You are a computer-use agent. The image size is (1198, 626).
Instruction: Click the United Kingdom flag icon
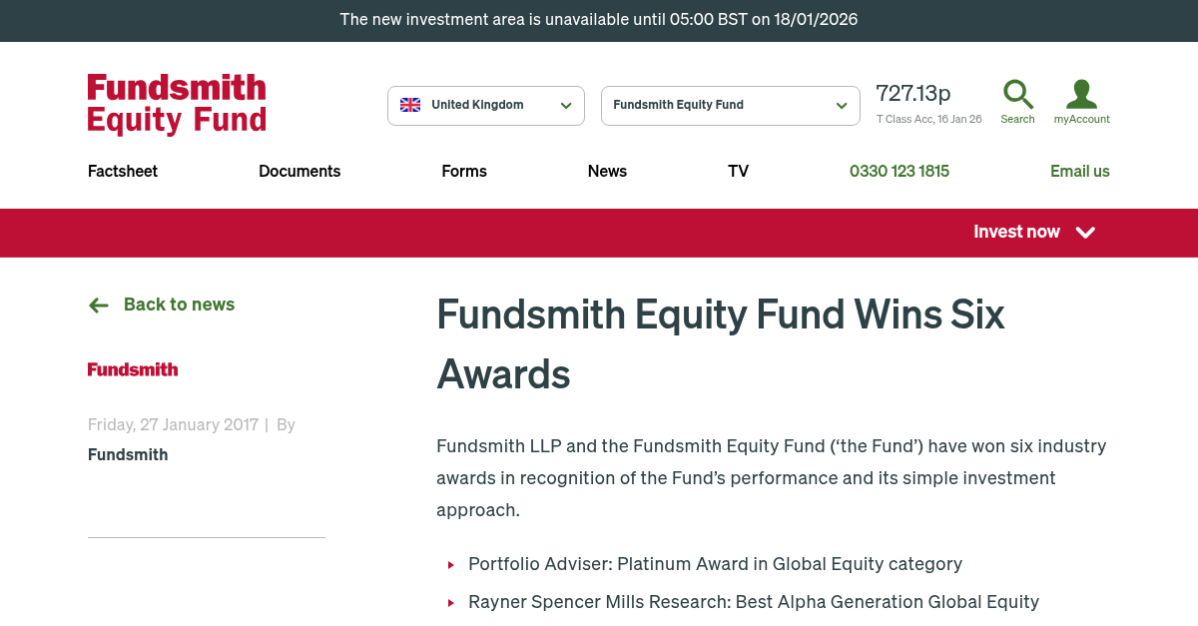tap(409, 104)
